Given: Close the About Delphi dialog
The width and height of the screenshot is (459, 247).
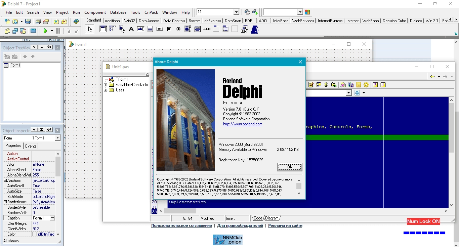Looking at the screenshot, I should coord(300,62).
